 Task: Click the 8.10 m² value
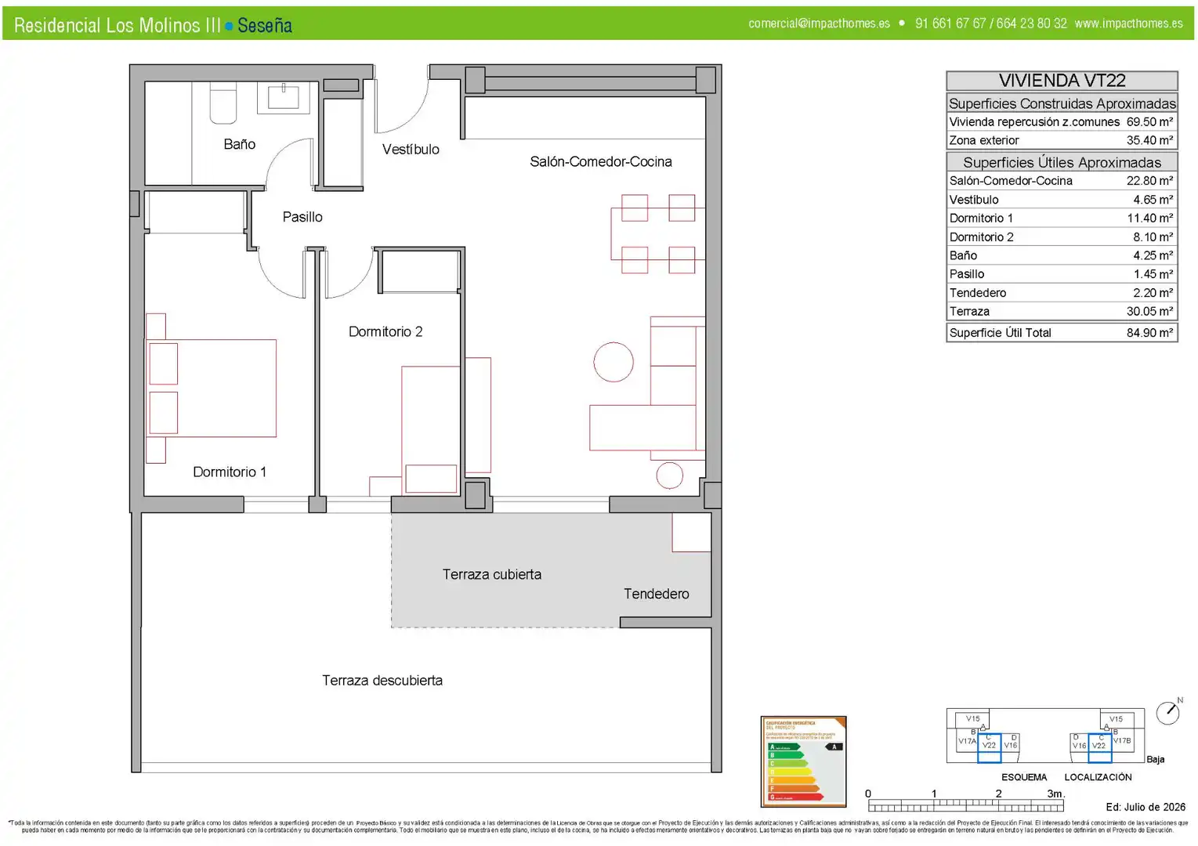coord(1153,237)
